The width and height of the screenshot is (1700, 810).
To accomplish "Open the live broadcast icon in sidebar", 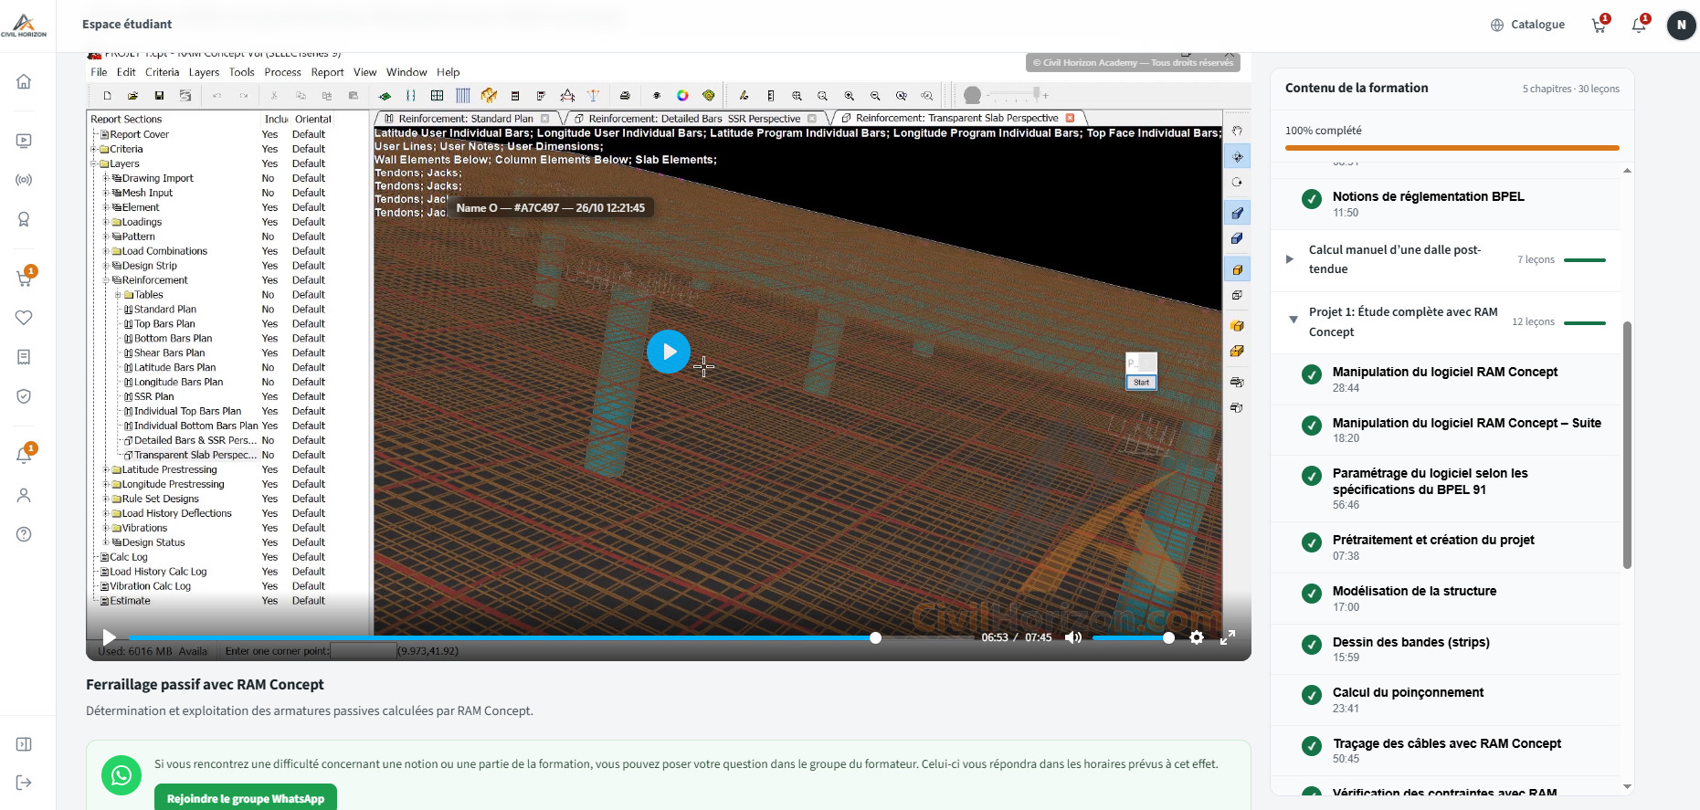I will click(24, 180).
